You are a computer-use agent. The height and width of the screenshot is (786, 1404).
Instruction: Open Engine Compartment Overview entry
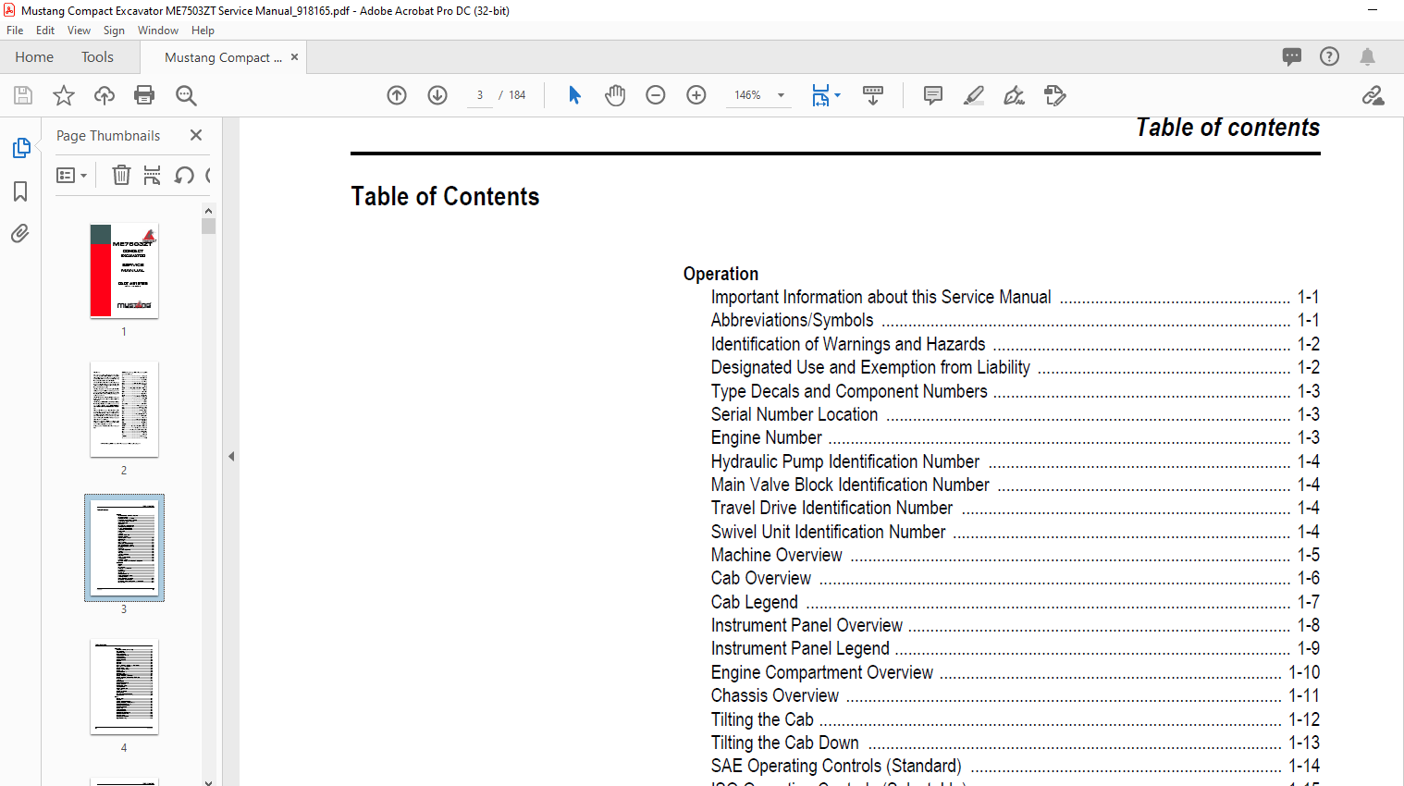1015,673
